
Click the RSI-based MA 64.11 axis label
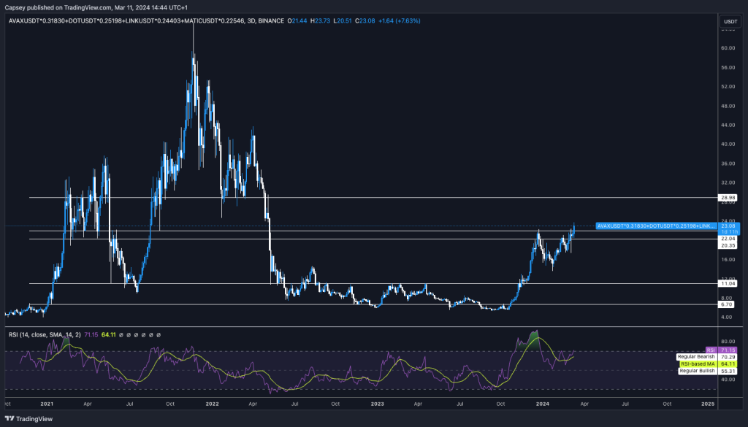(x=709, y=363)
